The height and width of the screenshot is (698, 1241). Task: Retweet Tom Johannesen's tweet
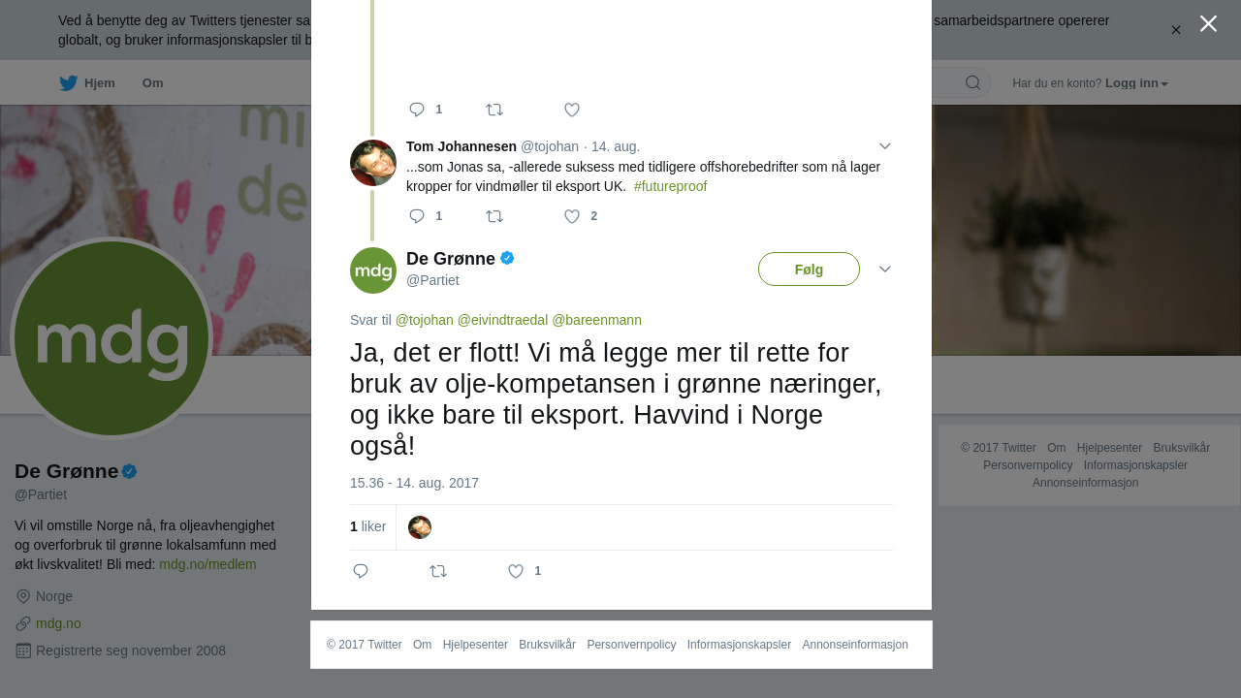pyautogui.click(x=494, y=216)
